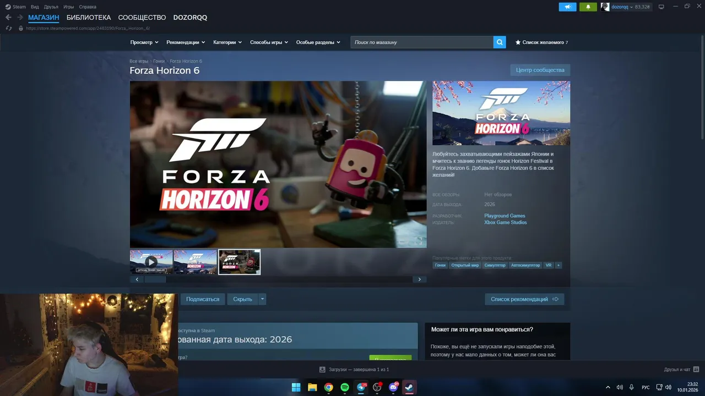Click the Гонки breadcrumb link
The width and height of the screenshot is (705, 396).
[159, 61]
